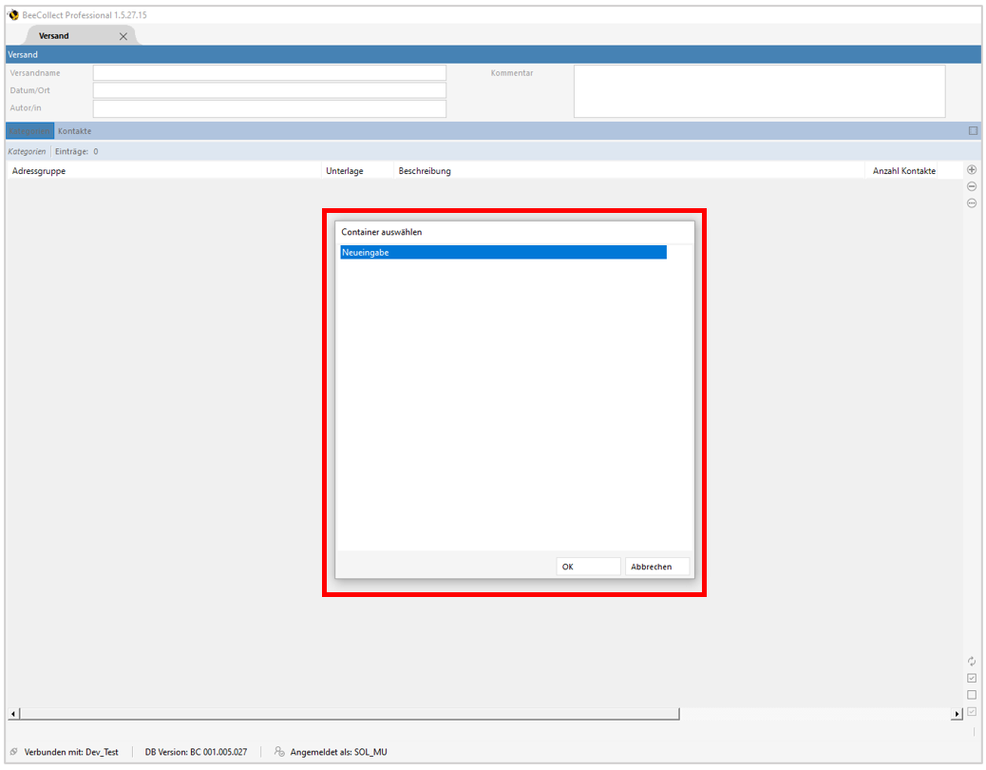
Task: Click the Abbrechen button to cancel
Action: click(x=656, y=566)
